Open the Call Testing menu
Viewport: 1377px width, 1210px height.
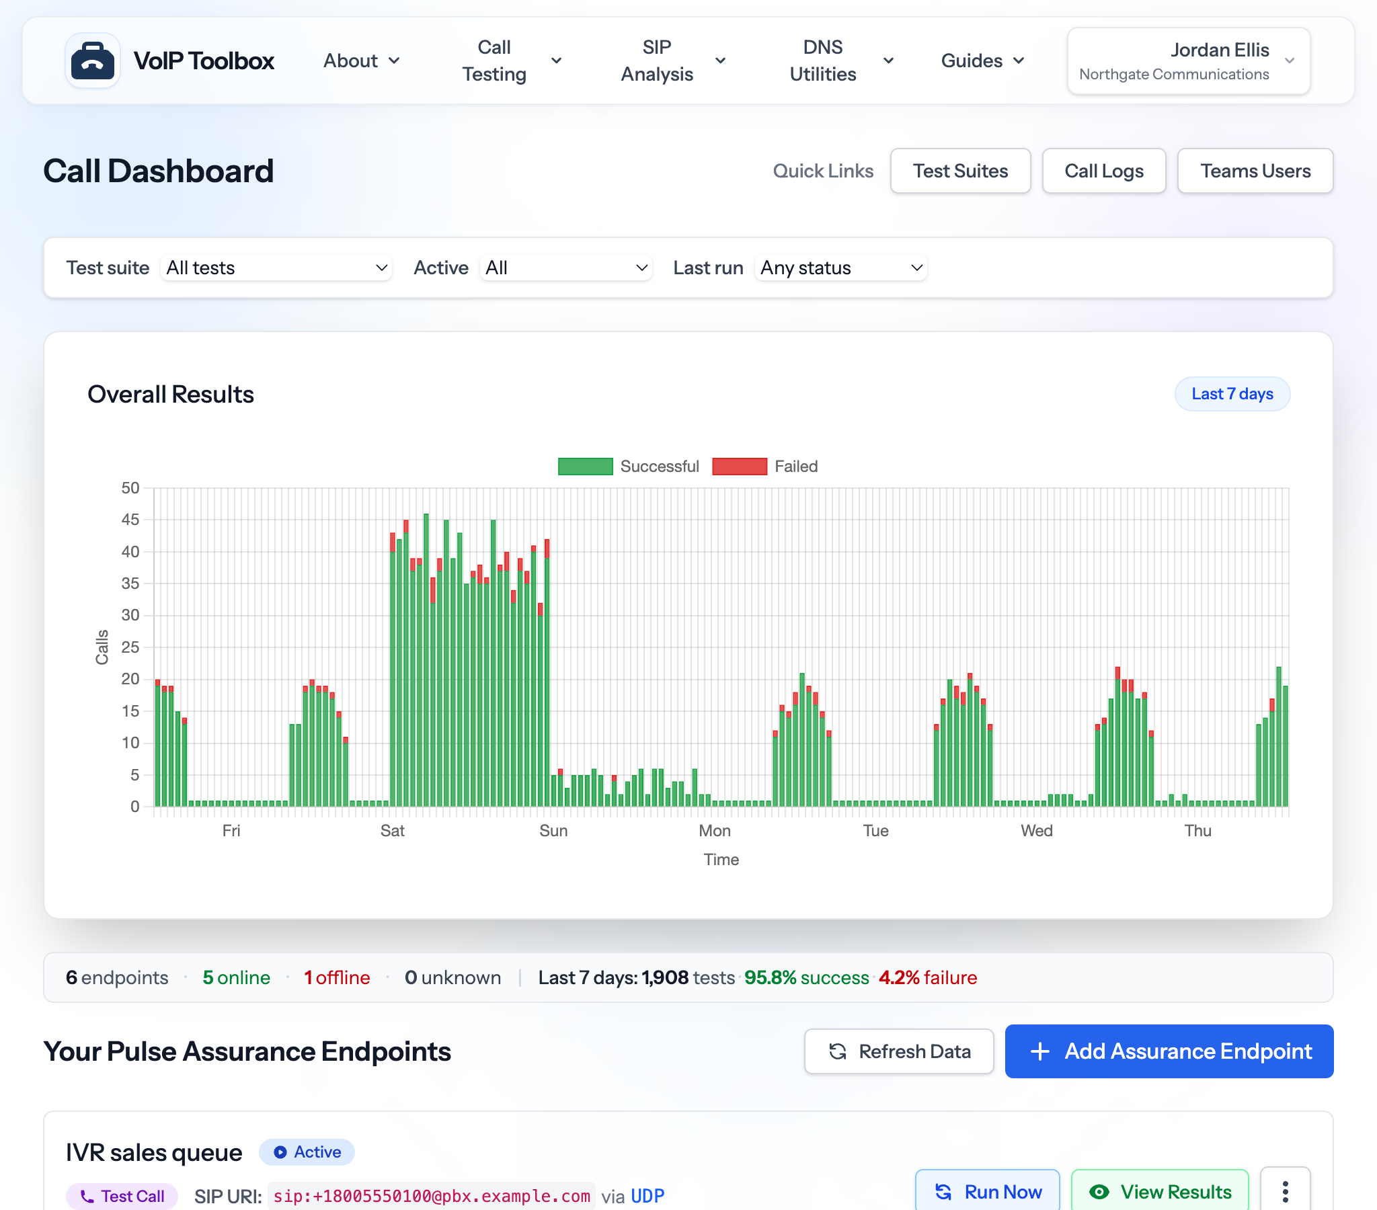pos(510,61)
